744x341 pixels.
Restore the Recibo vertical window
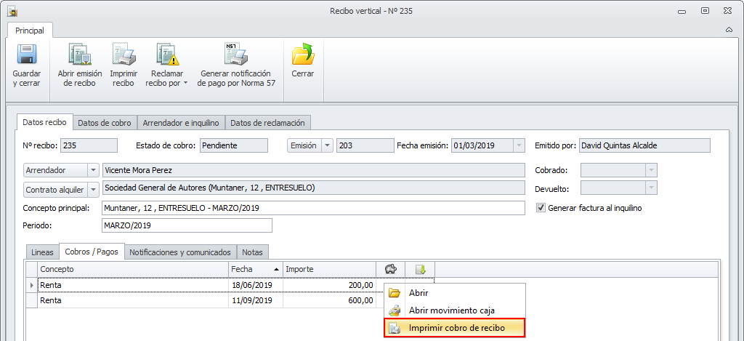pyautogui.click(x=705, y=10)
